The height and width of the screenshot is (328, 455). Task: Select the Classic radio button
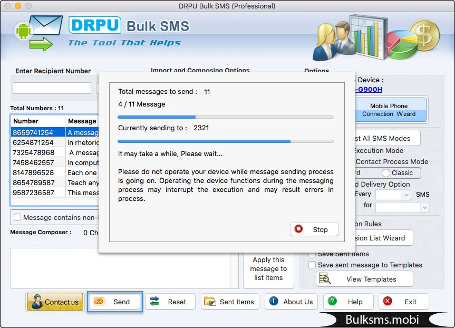point(385,173)
